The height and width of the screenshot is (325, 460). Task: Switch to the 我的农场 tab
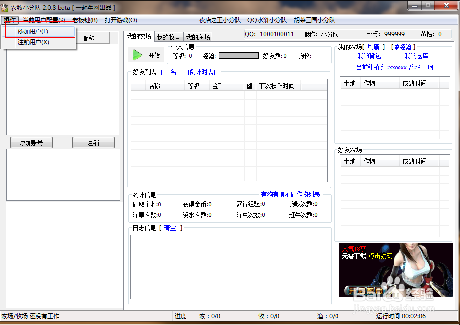(139, 37)
